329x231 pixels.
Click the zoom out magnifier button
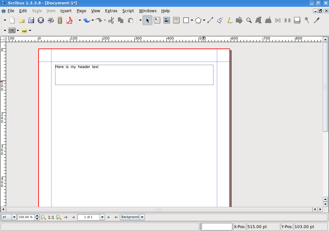click(x=43, y=217)
